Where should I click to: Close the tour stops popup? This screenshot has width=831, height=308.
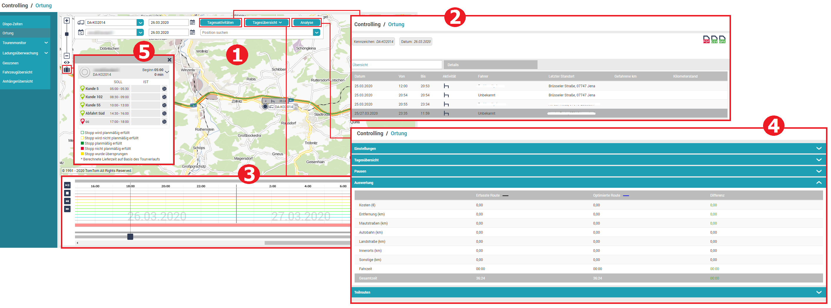point(169,60)
